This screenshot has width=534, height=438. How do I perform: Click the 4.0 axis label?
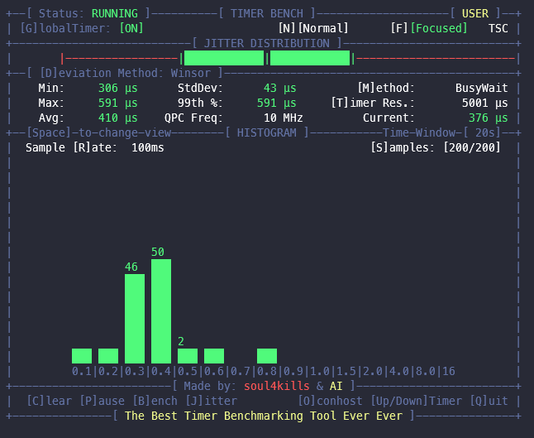399,371
